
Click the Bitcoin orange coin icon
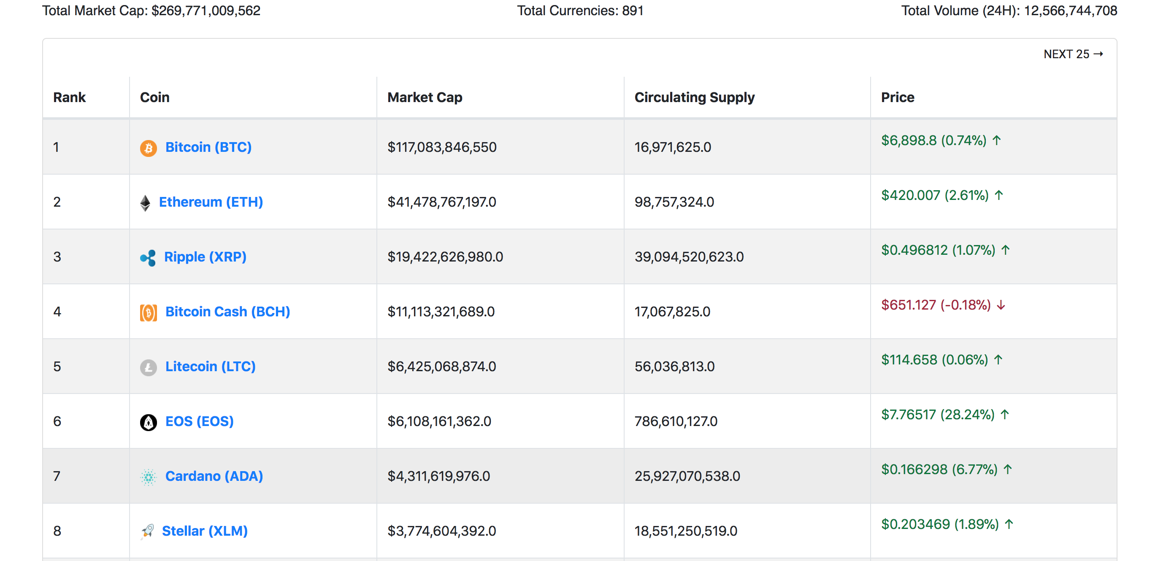149,148
